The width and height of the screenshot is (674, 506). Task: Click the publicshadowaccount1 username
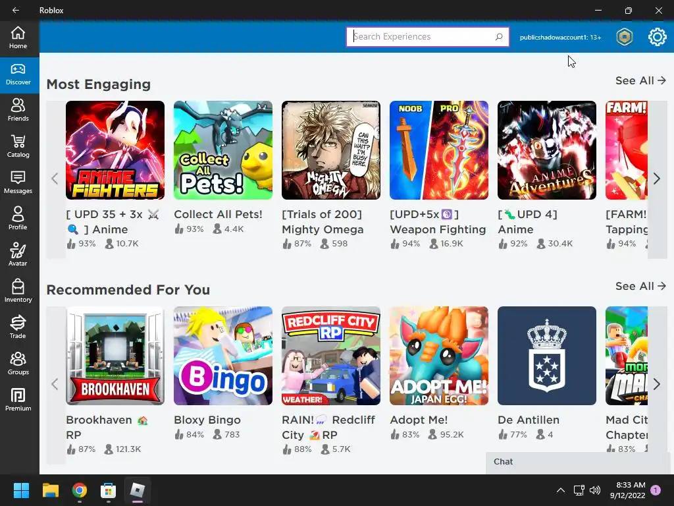(x=560, y=38)
